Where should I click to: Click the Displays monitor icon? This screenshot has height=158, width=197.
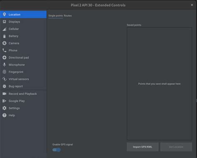(5, 22)
